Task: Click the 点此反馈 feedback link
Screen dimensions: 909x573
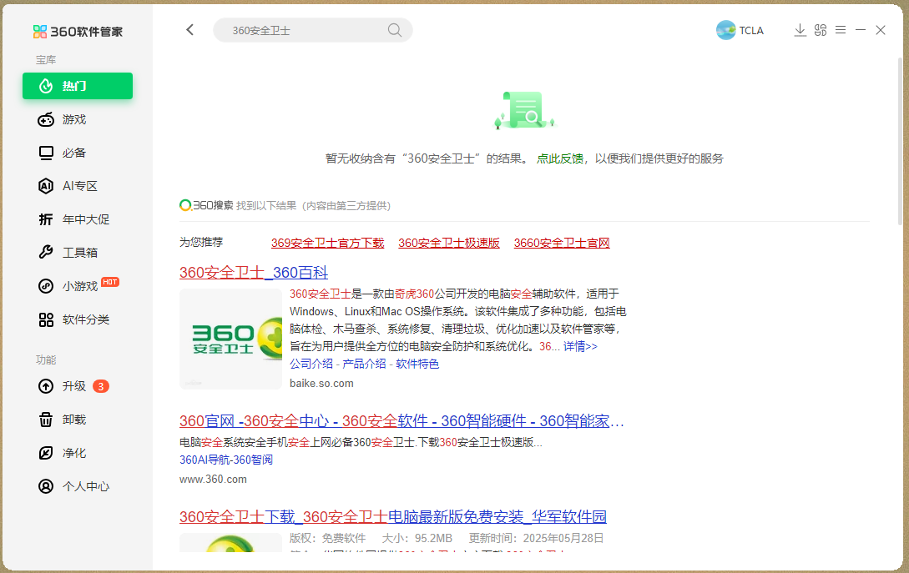Action: tap(559, 158)
